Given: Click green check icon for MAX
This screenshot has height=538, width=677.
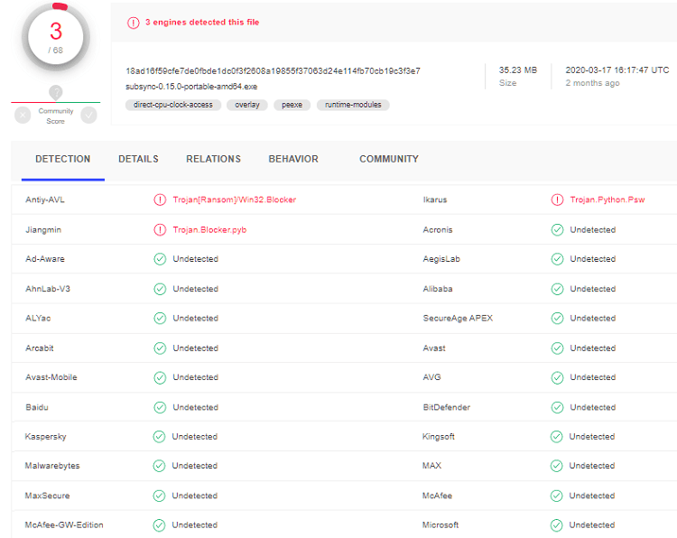Looking at the screenshot, I should (x=556, y=466).
